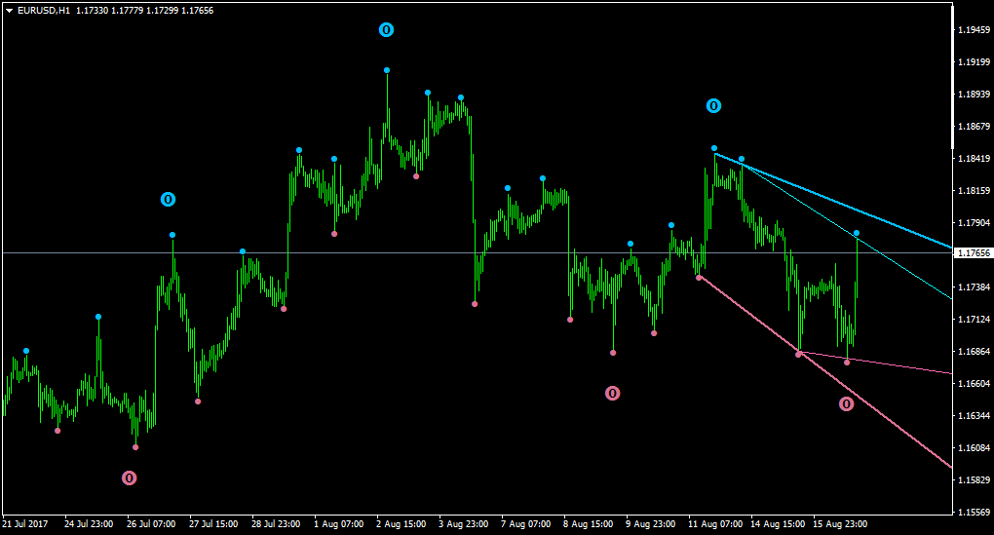Click the 27 Jul 15:00 time label
The height and width of the screenshot is (535, 994).
coord(213,524)
